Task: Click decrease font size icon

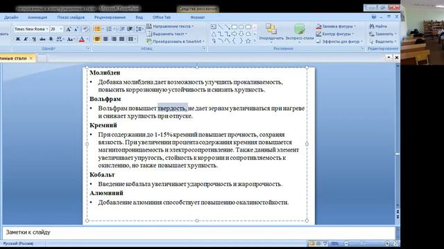Action: coord(76,29)
